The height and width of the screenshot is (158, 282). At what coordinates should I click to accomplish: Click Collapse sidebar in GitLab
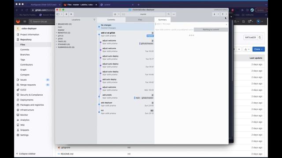(26, 154)
